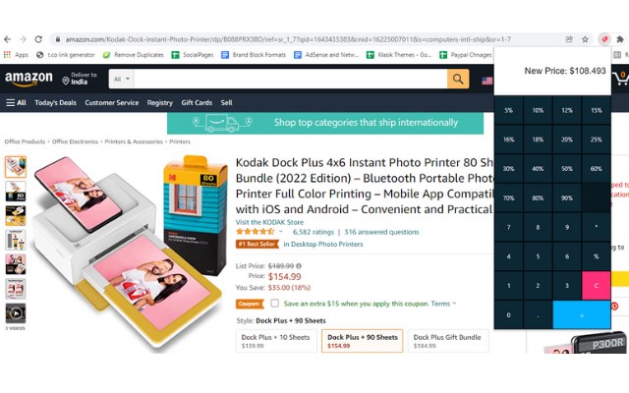Click the Amazon logo

click(29, 79)
